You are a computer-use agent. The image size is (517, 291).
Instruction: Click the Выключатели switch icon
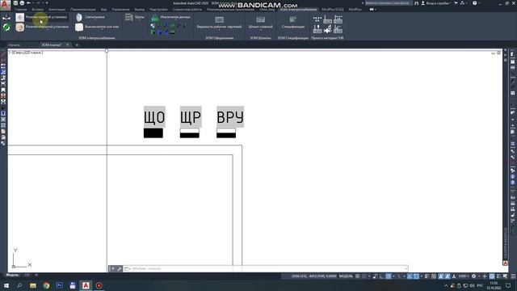[x=79, y=27]
